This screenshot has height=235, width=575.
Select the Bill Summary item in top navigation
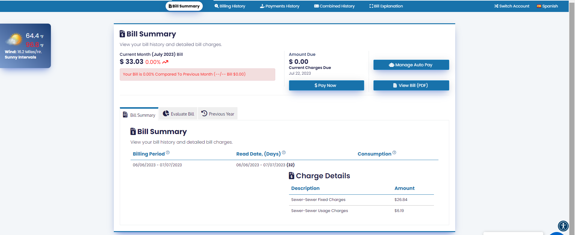coord(184,6)
